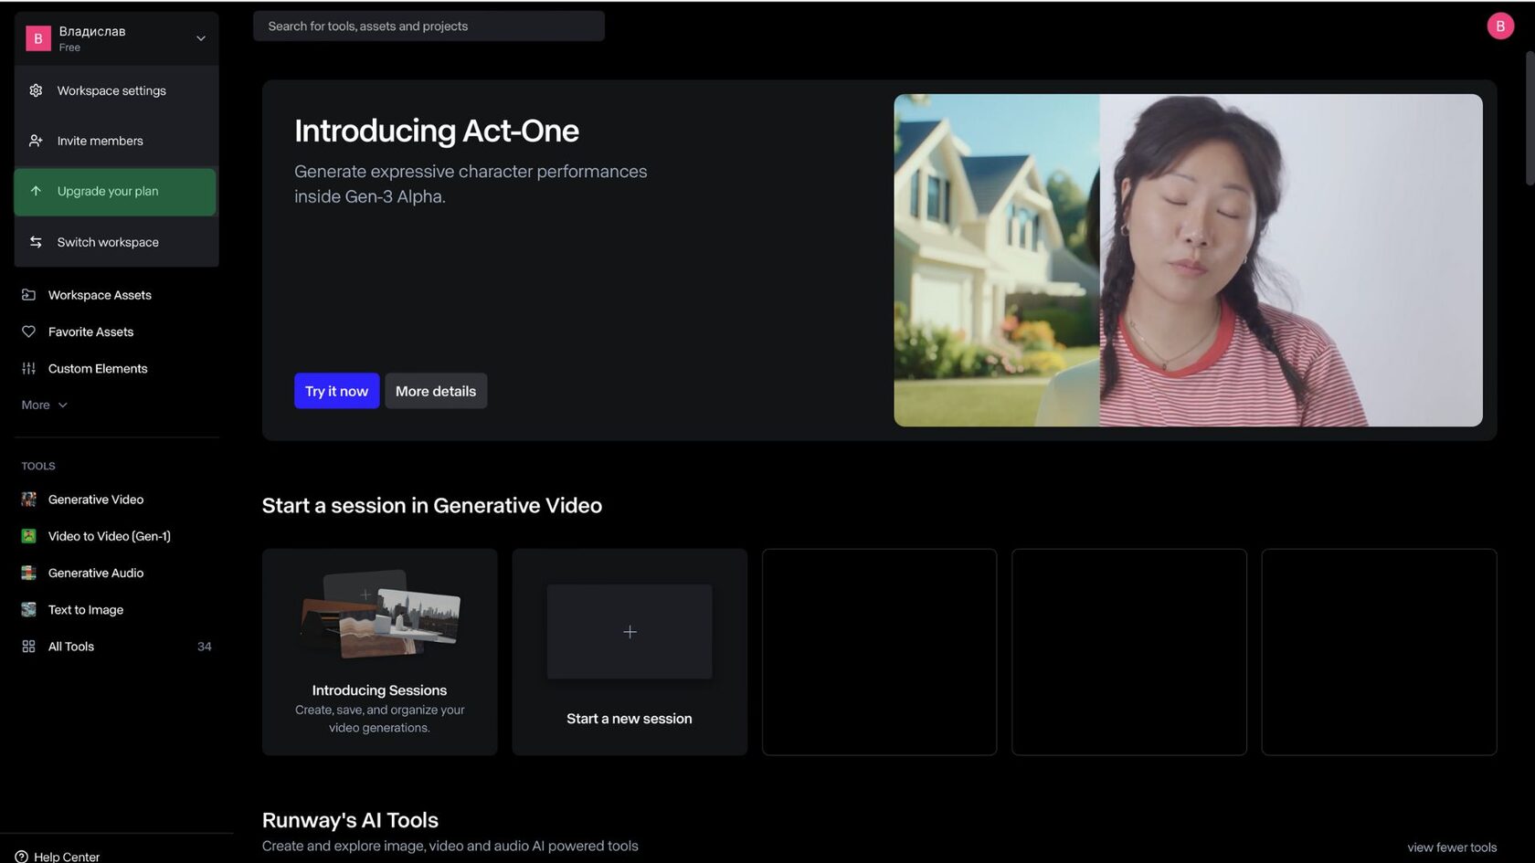Click the Help Center question mark icon
Screen dimensions: 1535x863
click(21, 857)
